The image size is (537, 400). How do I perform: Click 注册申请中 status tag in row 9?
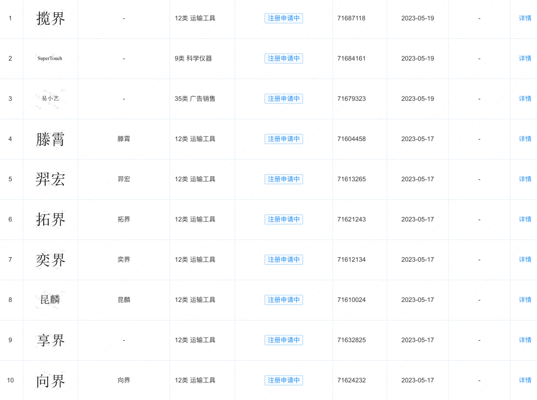[x=283, y=340]
